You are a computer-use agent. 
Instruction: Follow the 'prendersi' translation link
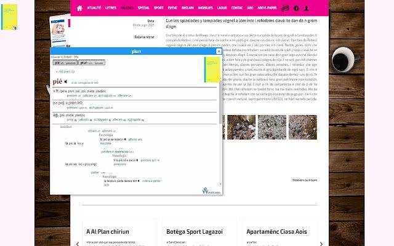click(x=73, y=108)
